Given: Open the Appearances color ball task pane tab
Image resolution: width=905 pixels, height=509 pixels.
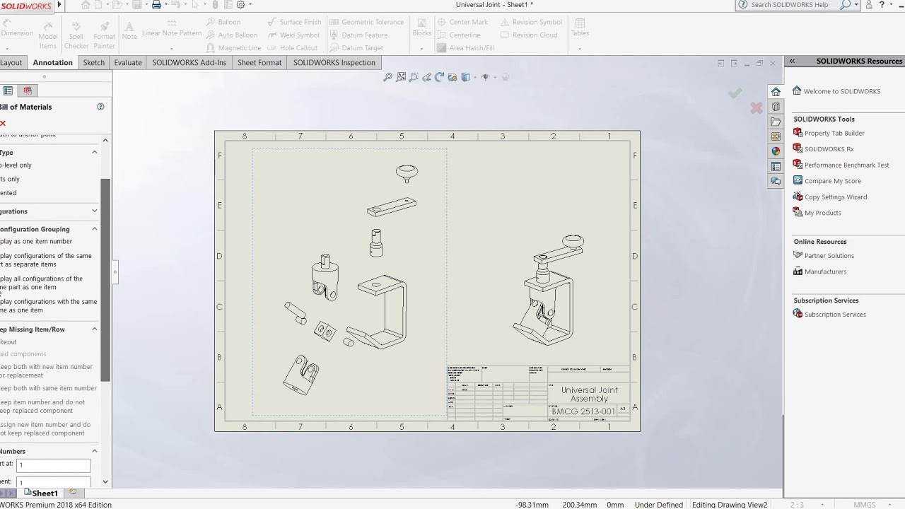Looking at the screenshot, I should (776, 151).
